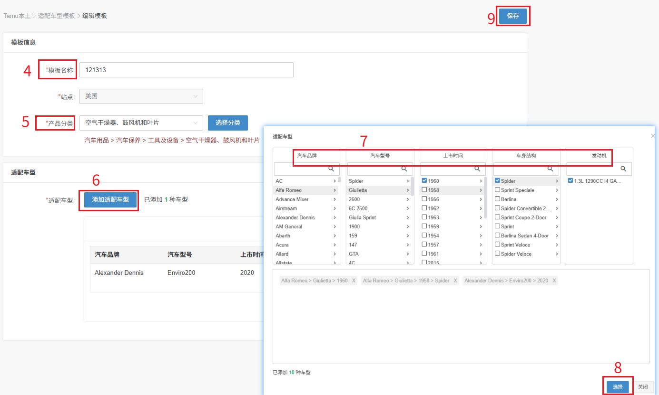Tick the 1963 year checkbox
The width and height of the screenshot is (659, 395).
[x=424, y=217]
